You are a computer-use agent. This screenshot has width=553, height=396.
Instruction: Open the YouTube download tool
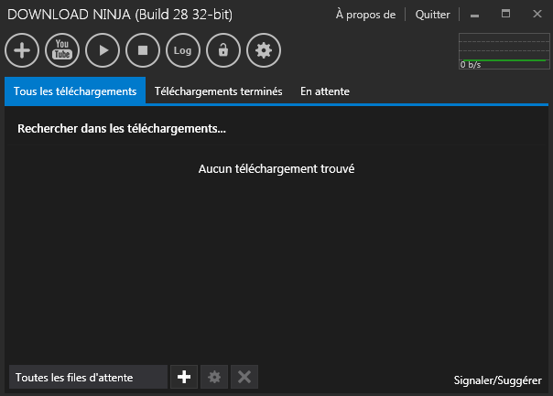pos(62,50)
